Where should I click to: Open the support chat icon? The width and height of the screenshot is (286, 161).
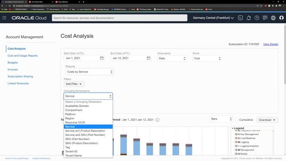point(265,18)
